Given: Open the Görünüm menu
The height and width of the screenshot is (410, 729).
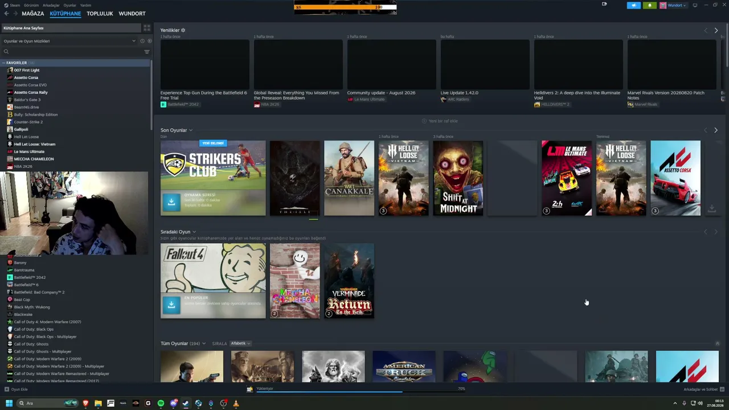Looking at the screenshot, I should tap(31, 5).
